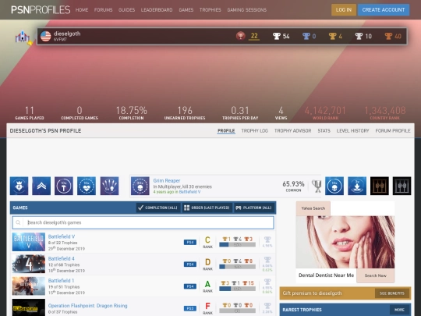The width and height of the screenshot is (421, 316).
Task: Click the Yahoo Search ad tab
Action: [x=313, y=208]
